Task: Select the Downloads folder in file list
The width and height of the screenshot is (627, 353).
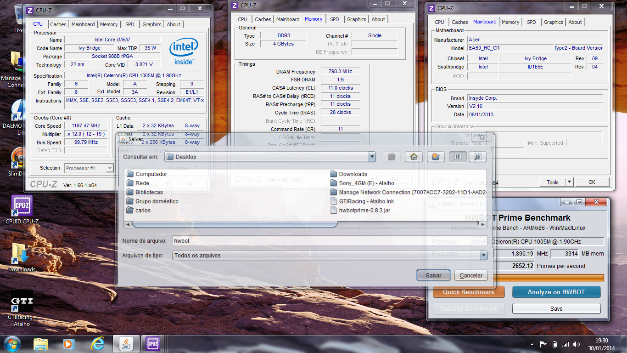Action: click(349, 174)
